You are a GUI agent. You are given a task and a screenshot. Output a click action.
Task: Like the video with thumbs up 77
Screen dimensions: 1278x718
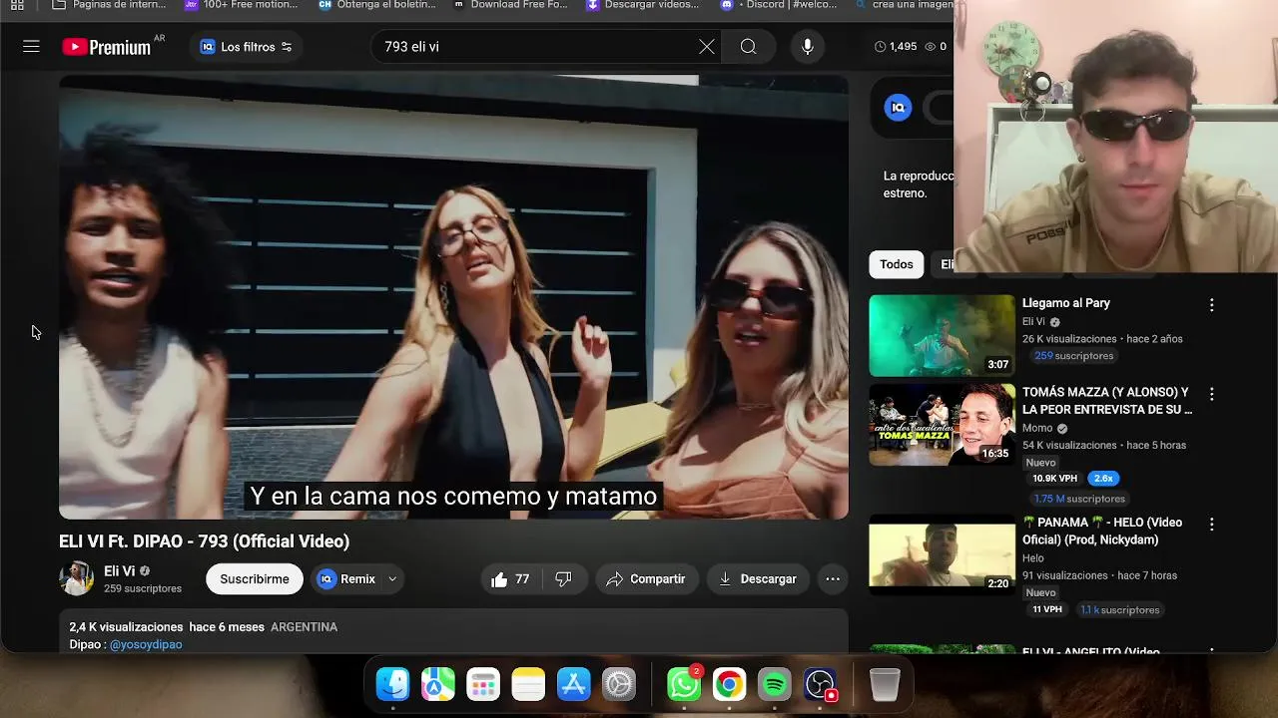510,578
